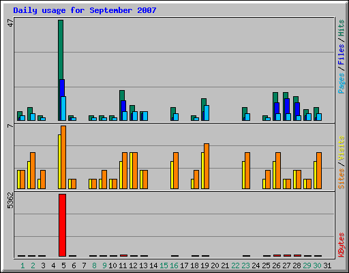Click day label "2" on the x-axis
Viewport: 349px width, 273px height.
click(x=33, y=265)
